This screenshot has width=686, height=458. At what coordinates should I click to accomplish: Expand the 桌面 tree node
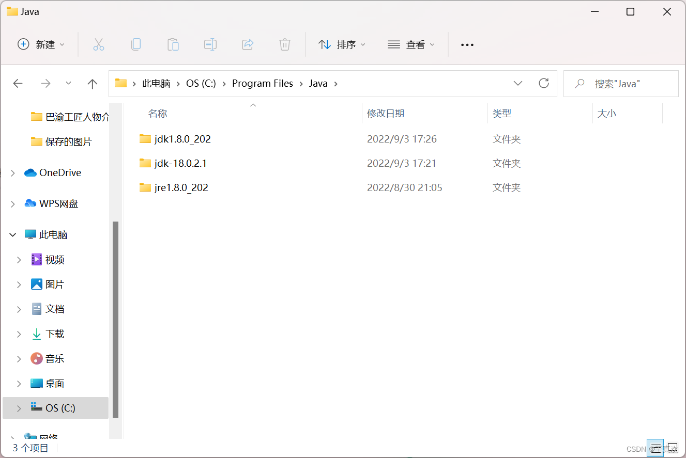(19, 384)
